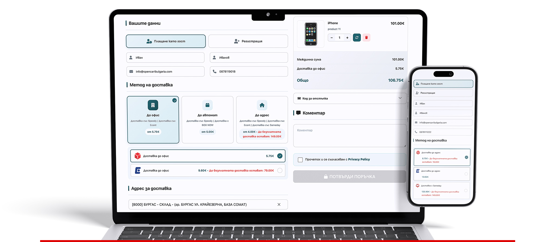Image resolution: width=555 pixels, height=242 pixels.
Task: Expand the "Код за отстъпка" dropdown
Action: coord(350,98)
